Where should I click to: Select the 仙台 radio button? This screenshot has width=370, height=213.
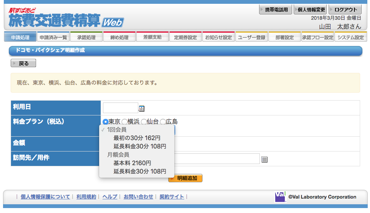144,122
